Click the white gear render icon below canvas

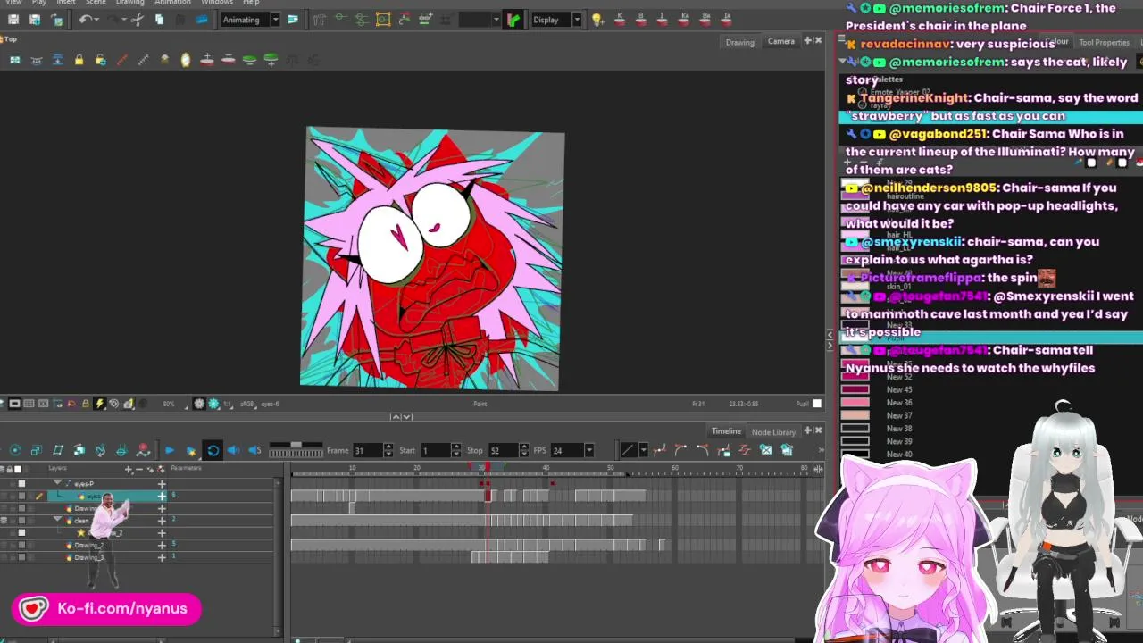coord(199,404)
